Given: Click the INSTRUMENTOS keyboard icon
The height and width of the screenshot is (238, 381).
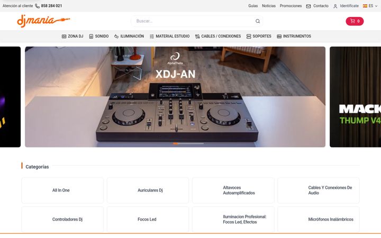Looking at the screenshot, I should tap(279, 36).
